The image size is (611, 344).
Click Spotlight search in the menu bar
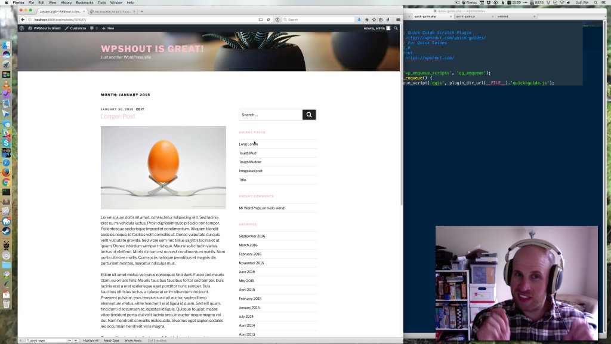[595, 3]
